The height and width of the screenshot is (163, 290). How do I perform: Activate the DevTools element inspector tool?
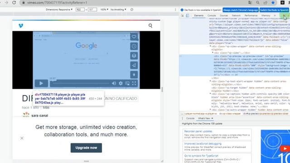pyautogui.click(x=182, y=15)
